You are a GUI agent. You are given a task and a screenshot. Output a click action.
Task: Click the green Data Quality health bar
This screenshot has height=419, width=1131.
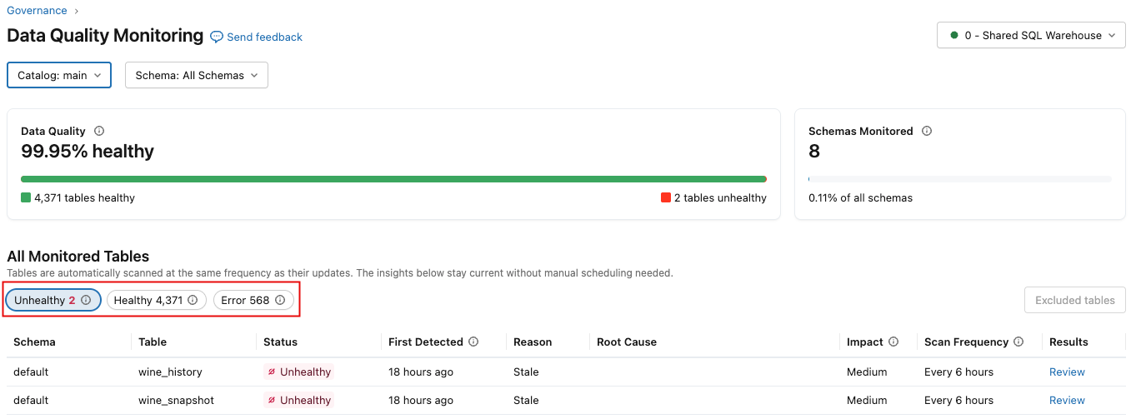coord(393,178)
